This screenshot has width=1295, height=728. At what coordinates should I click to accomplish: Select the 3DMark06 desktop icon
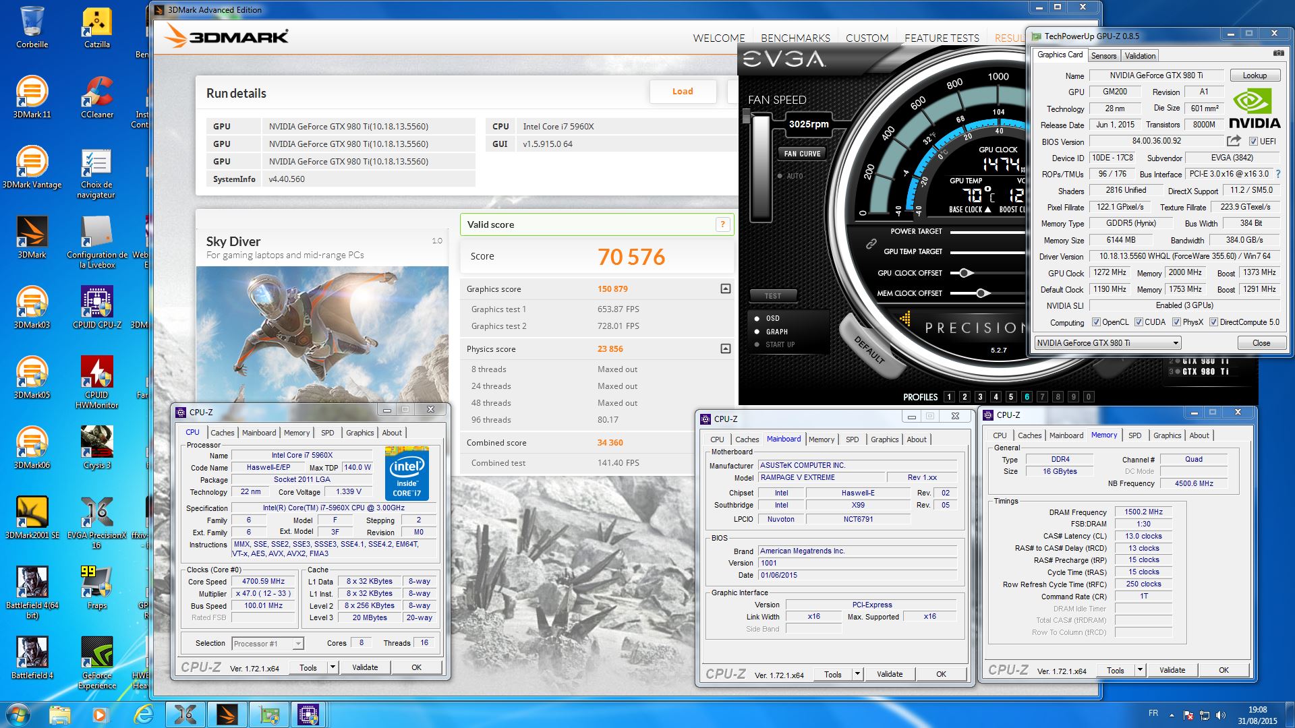[32, 448]
